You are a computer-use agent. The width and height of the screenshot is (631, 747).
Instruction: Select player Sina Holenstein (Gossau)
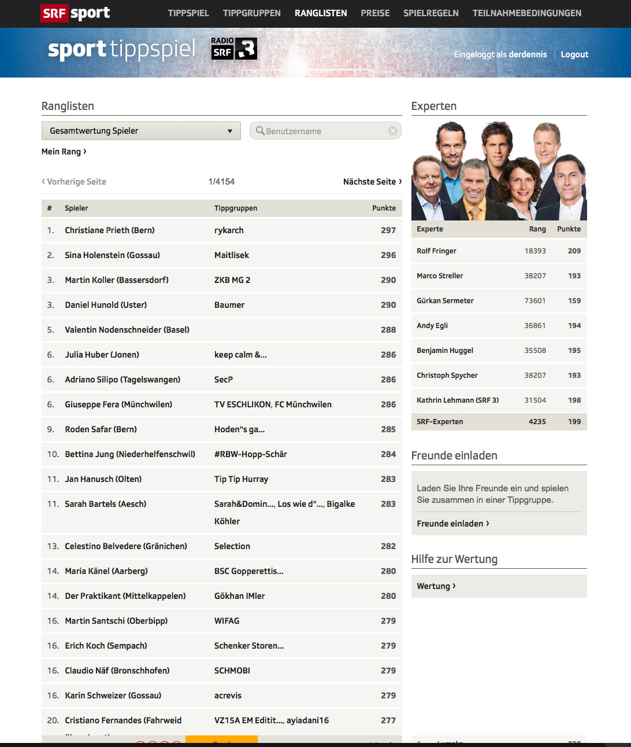click(x=112, y=255)
